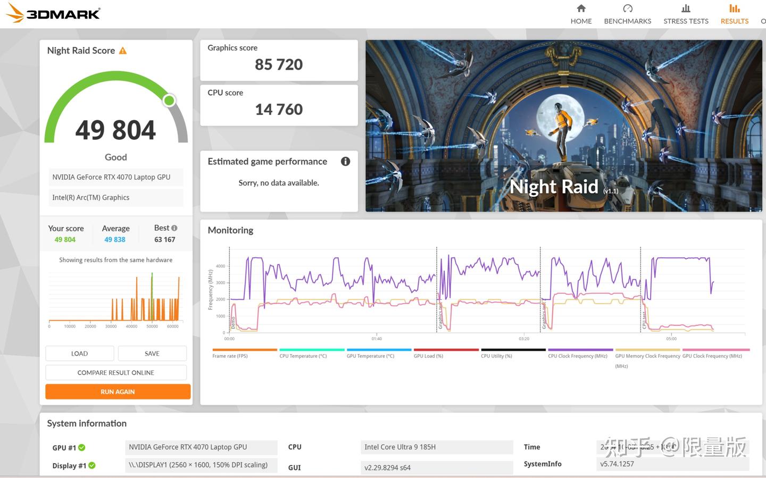Toggle GPU Temperature legend

pos(379,354)
